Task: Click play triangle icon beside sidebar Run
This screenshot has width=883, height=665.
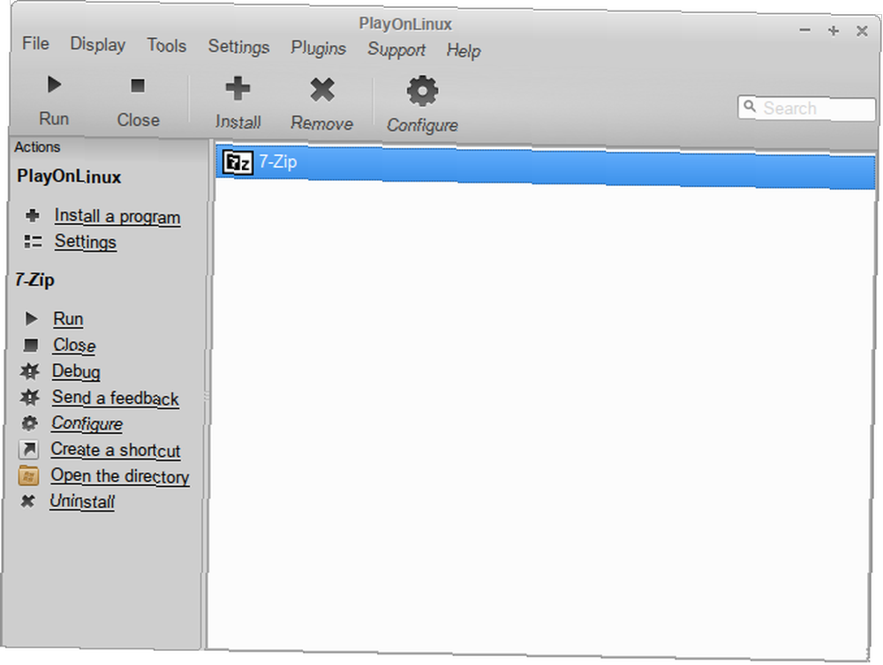Action: tap(32, 318)
